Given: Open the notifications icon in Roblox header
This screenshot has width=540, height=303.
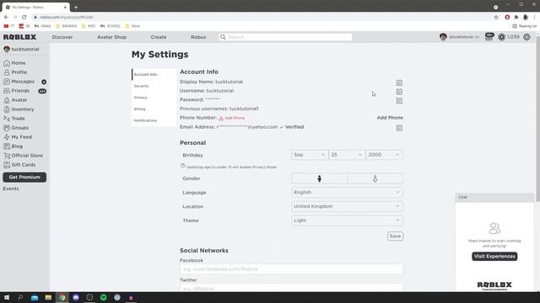Looking at the screenshot, I should pyautogui.click(x=489, y=37).
